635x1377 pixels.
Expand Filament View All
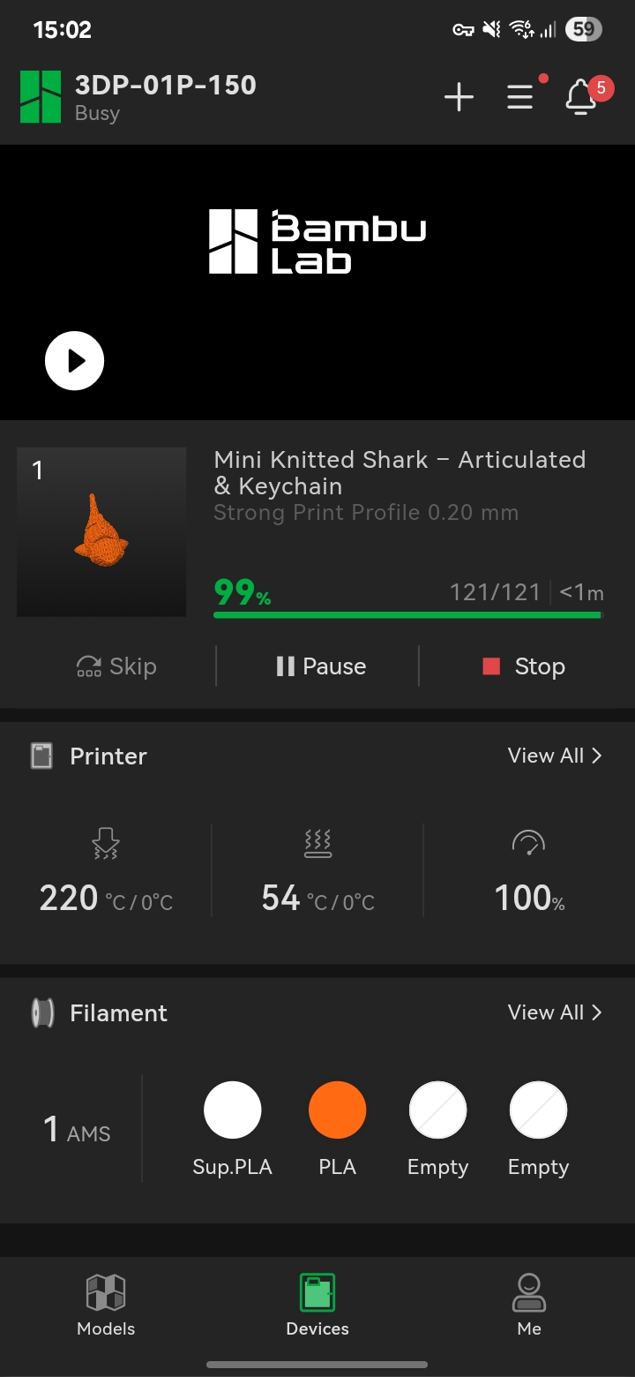pyautogui.click(x=554, y=1012)
